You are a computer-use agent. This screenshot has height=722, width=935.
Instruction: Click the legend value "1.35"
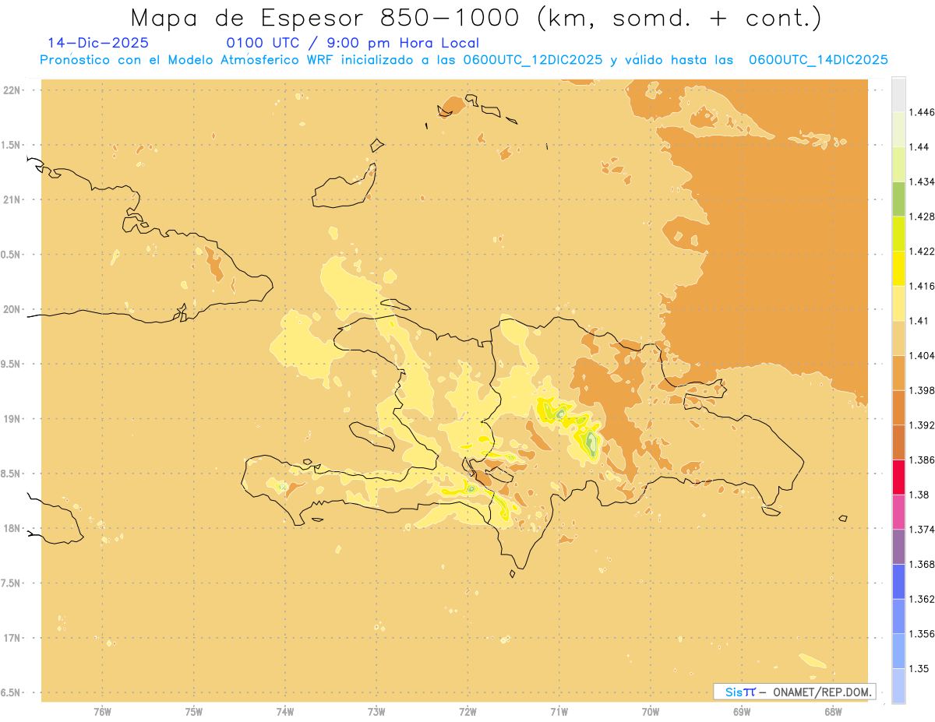(x=919, y=669)
